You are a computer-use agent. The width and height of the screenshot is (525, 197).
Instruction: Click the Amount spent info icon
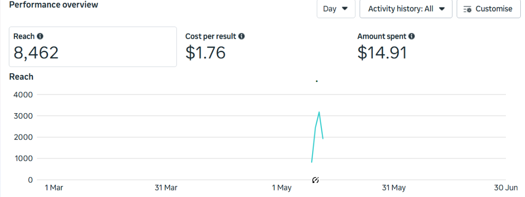click(412, 36)
